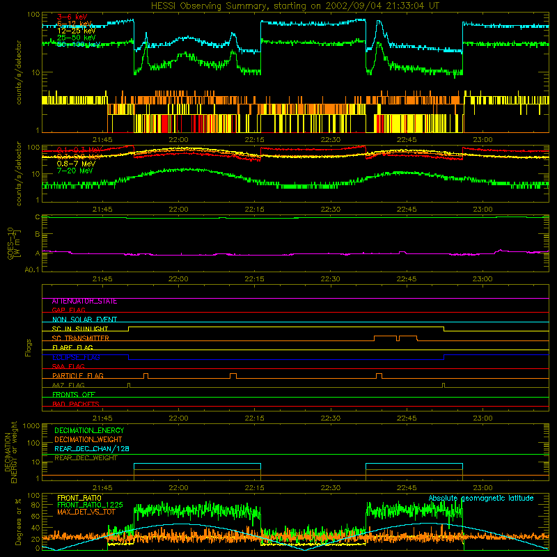The width and height of the screenshot is (557, 557).
Task: Click the REAR_DEC_CHAN/128 legend label
Action: point(92,449)
